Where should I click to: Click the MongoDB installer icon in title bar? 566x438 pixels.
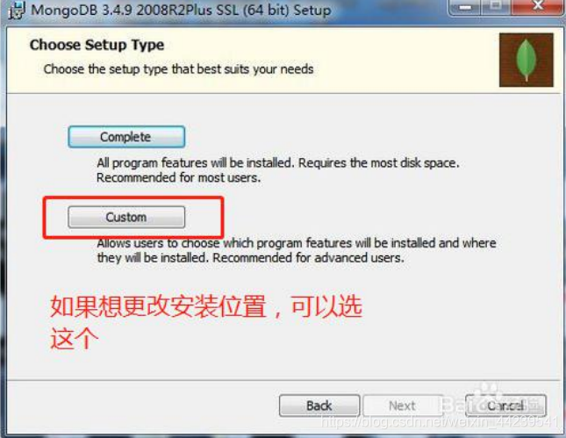point(17,10)
